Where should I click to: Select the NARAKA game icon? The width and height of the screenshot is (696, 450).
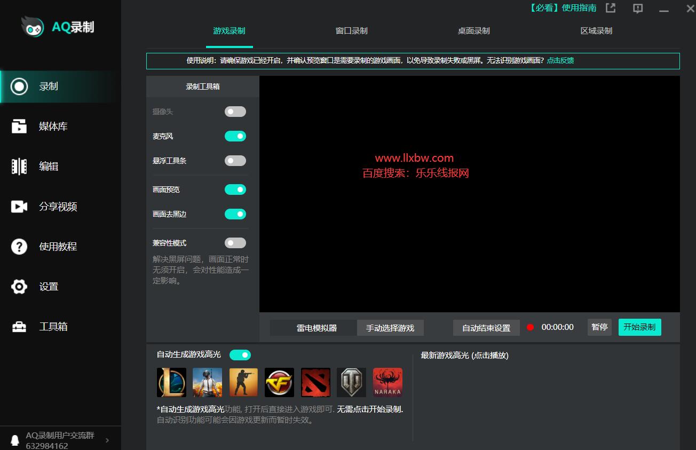coord(387,382)
